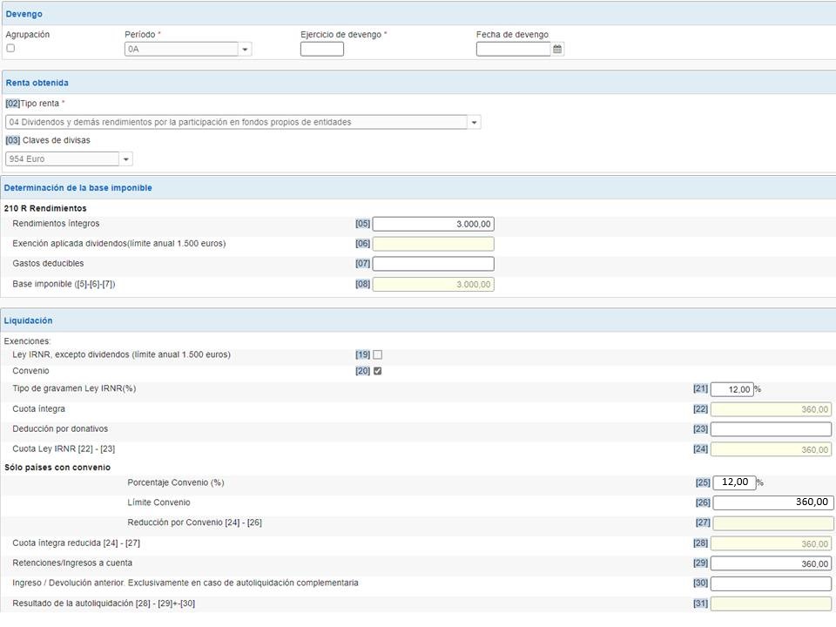This screenshot has height=627, width=836.
Task: Click the Liquidación section header
Action: 418,320
